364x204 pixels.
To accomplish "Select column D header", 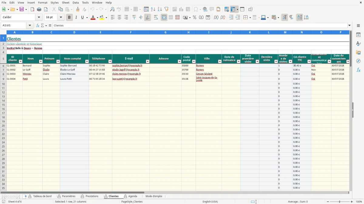I will (x=74, y=32).
